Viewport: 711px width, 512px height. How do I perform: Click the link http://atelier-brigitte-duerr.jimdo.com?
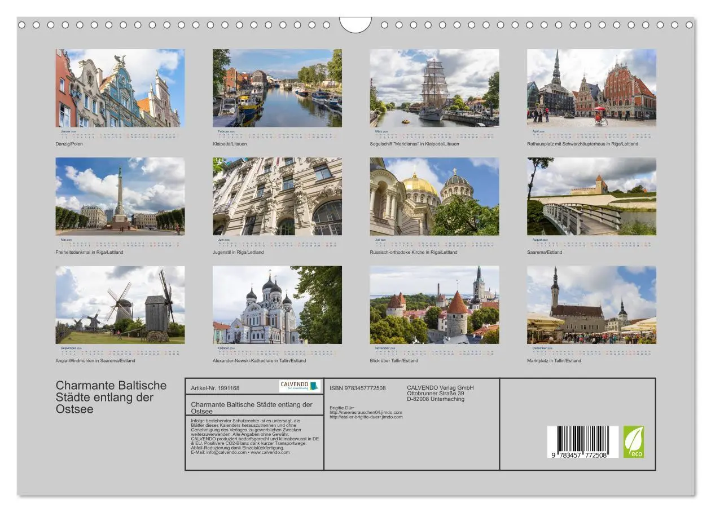(x=366, y=417)
